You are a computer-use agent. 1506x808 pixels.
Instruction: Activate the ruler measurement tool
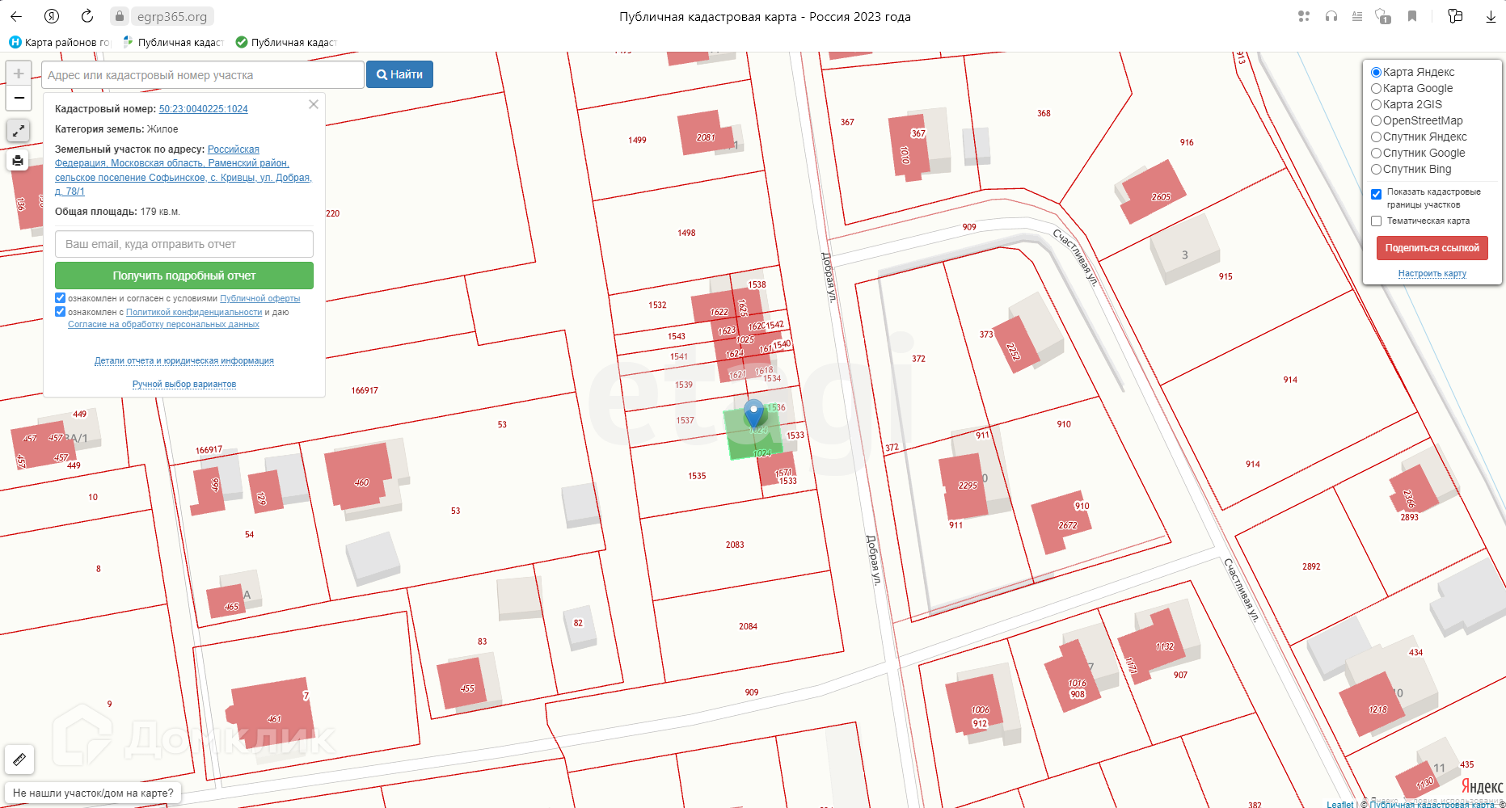coord(19,760)
